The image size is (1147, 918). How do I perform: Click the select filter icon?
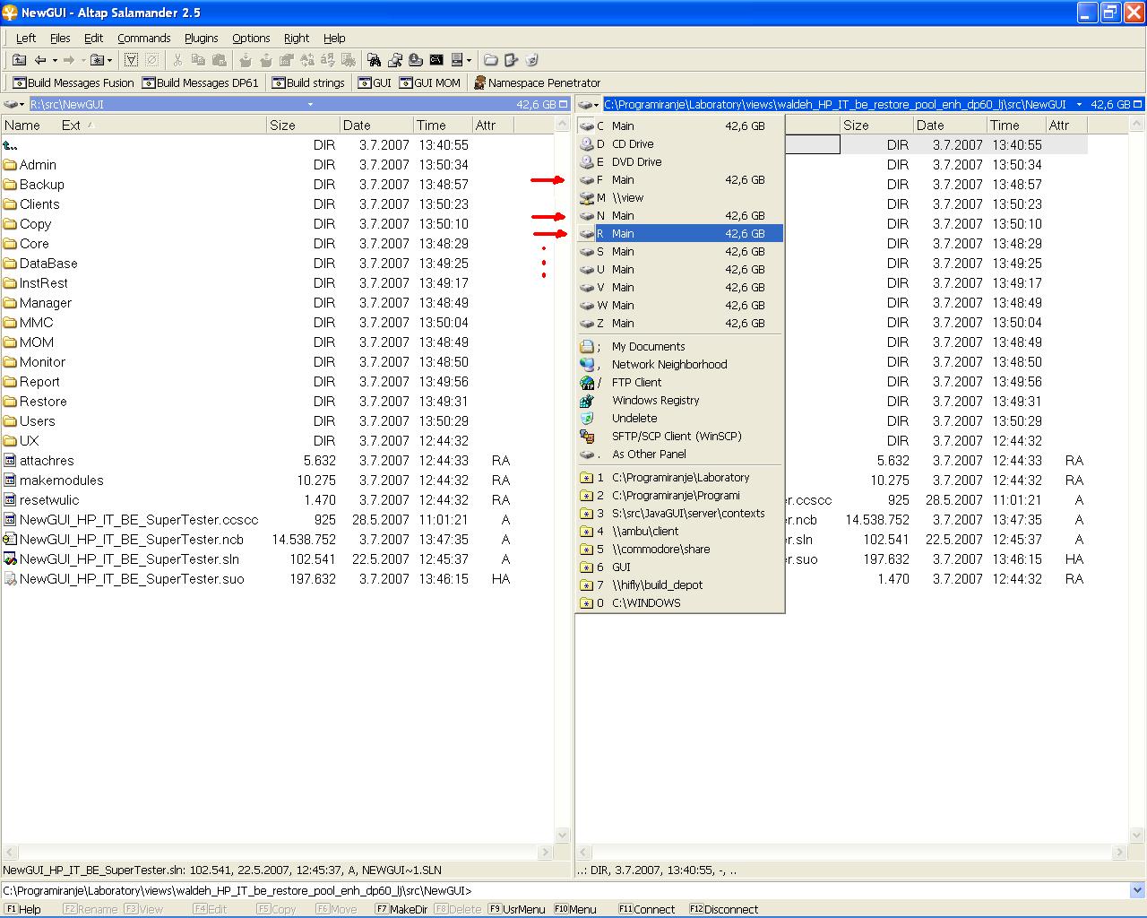click(131, 60)
